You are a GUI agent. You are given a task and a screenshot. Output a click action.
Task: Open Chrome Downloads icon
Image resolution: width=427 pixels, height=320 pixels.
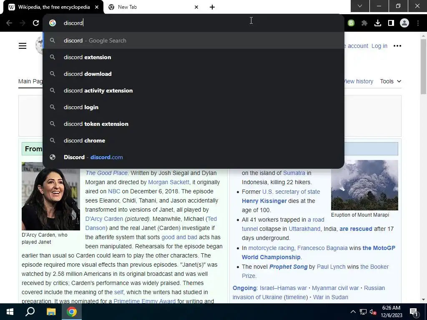coord(378,23)
